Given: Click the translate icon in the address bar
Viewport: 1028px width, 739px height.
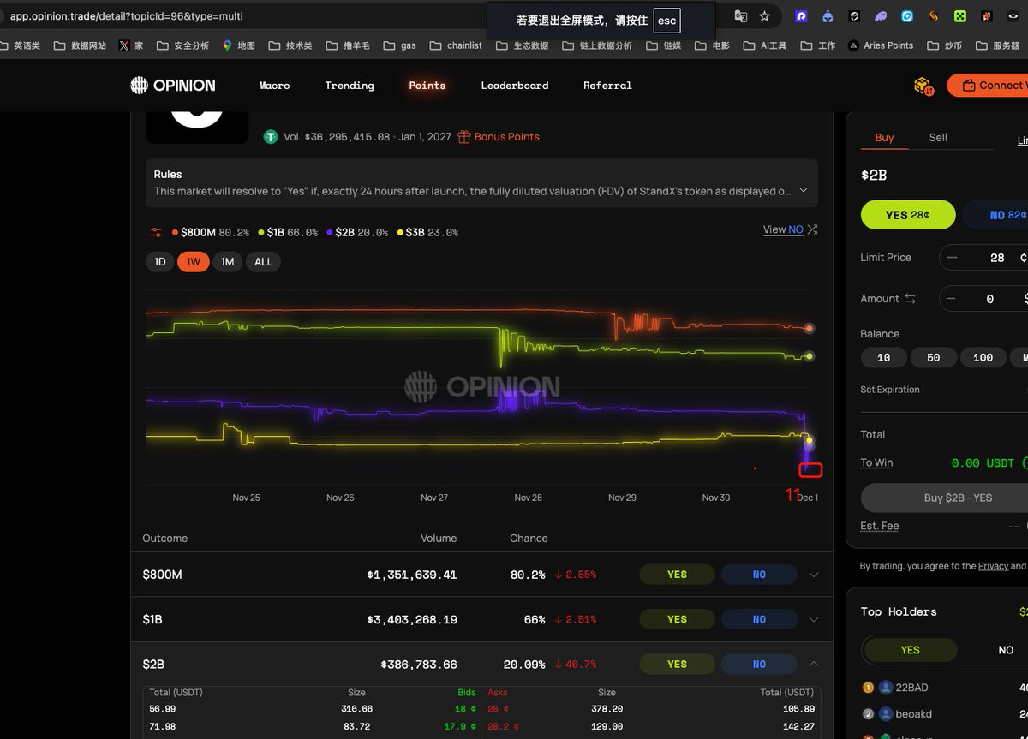Looking at the screenshot, I should 740,15.
